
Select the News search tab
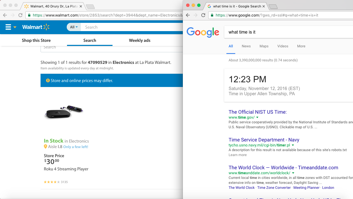pyautogui.click(x=246, y=46)
